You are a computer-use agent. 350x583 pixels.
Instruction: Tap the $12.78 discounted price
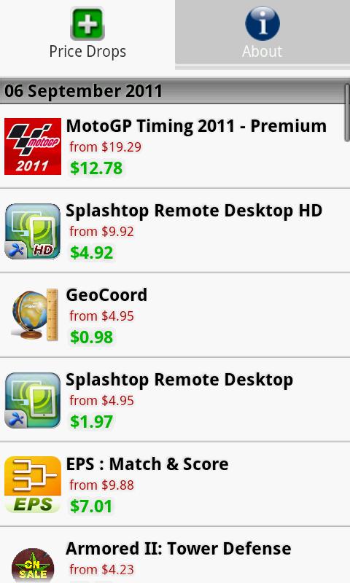96,168
